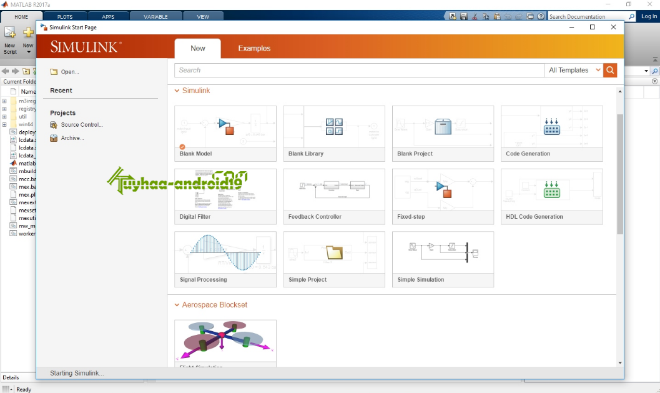The width and height of the screenshot is (660, 393).
Task: Click the template list vertical scrollbar
Action: (619, 174)
